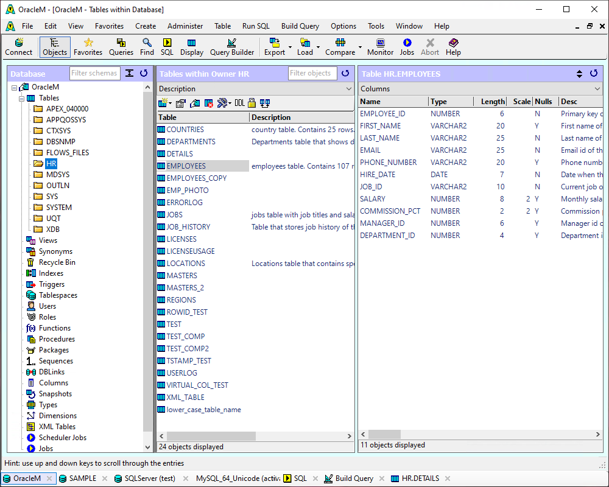Image resolution: width=609 pixels, height=487 pixels.
Task: Open the Monitor toolbar icon
Action: (x=380, y=47)
